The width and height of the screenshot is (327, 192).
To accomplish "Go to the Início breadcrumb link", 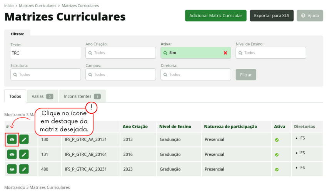I will click(x=9, y=6).
